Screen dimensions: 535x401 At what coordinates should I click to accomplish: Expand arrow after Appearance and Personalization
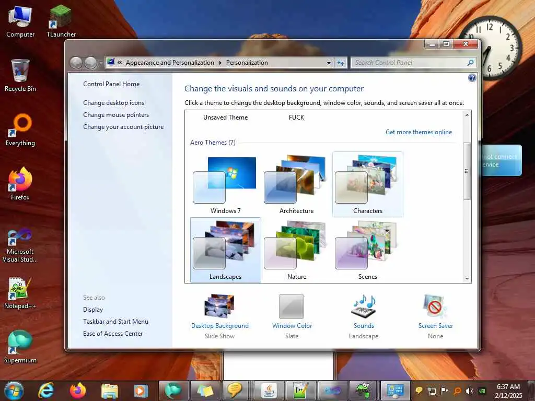220,63
